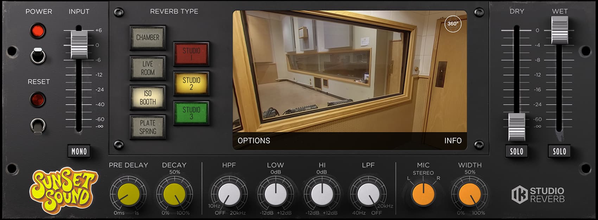Click the yellow Decay knob
Viewport: 598px width, 220px height.
click(x=174, y=194)
